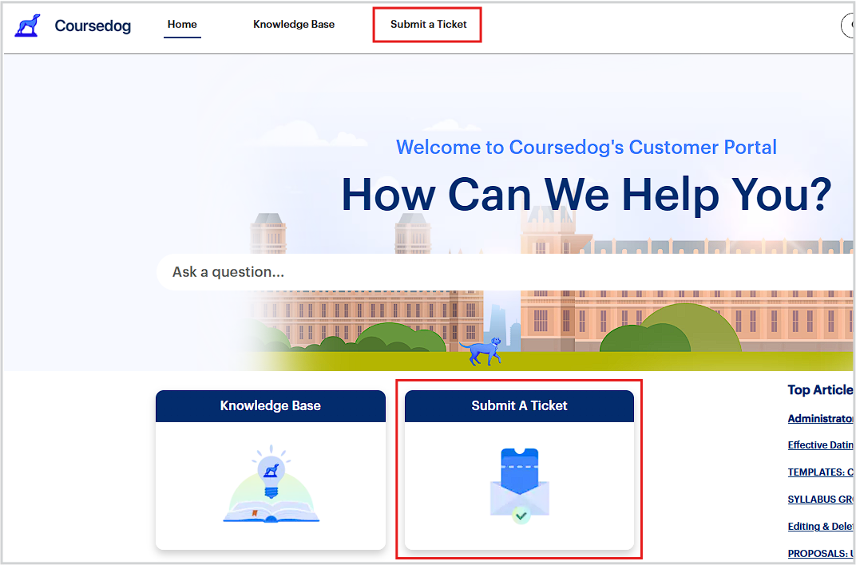Open the PROPOSALS article link
The width and height of the screenshot is (856, 565).
coord(820,553)
